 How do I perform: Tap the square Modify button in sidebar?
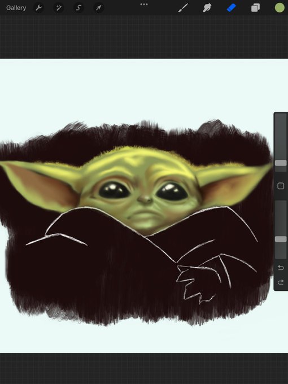tap(281, 186)
